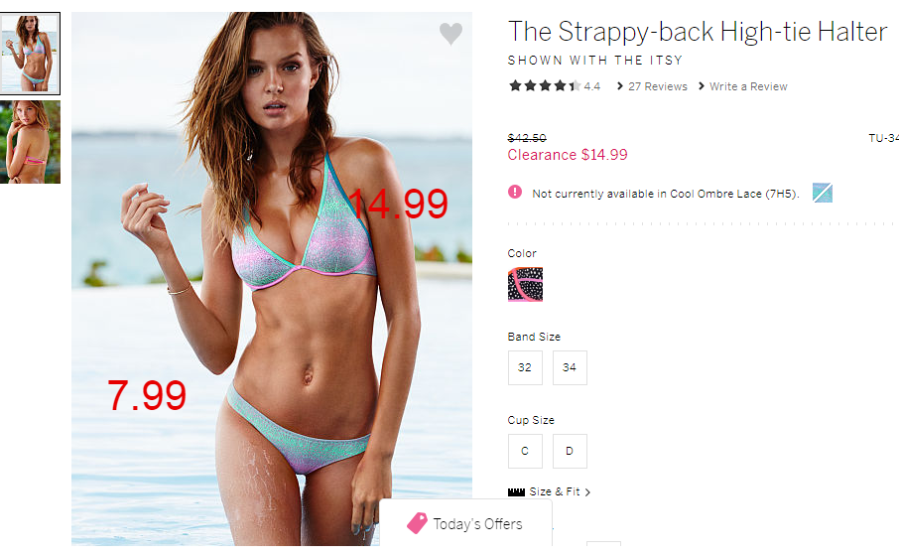Click the pink tag icon in Today's Offers
Screen dimensions: 899x556
417,523
